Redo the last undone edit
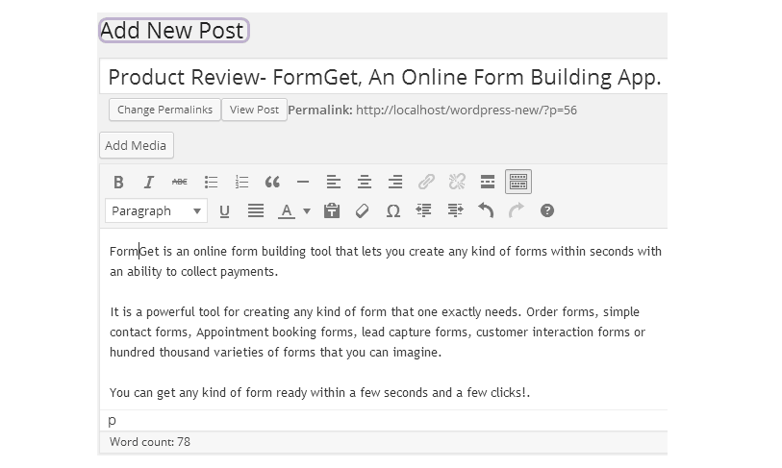This screenshot has width=782, height=468. [x=517, y=210]
